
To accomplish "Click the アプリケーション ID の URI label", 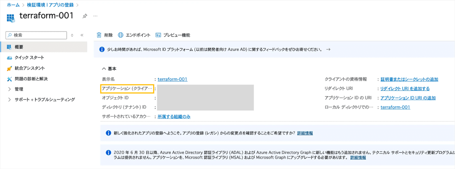I will 348,98.
